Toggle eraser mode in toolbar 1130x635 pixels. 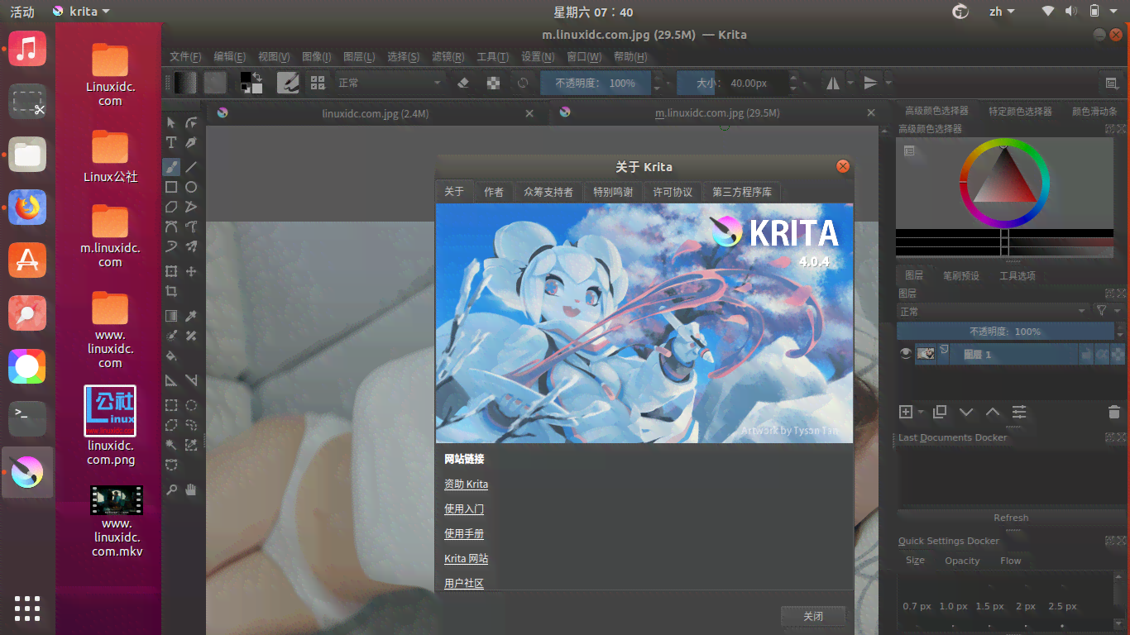click(x=463, y=83)
